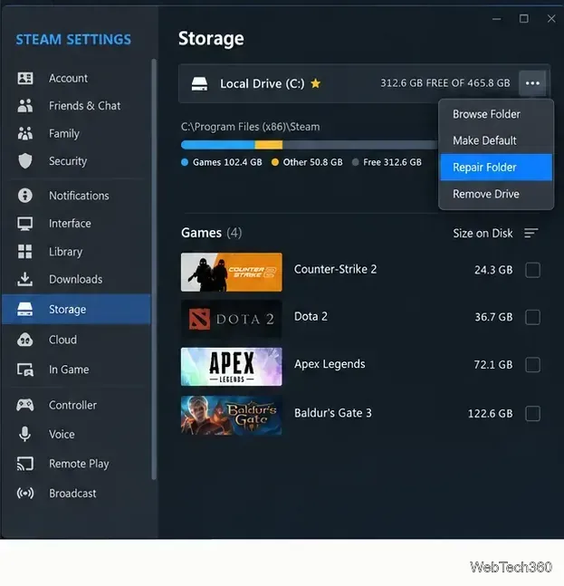
Task: Click the Friends & Chat people icon
Action: (25, 106)
